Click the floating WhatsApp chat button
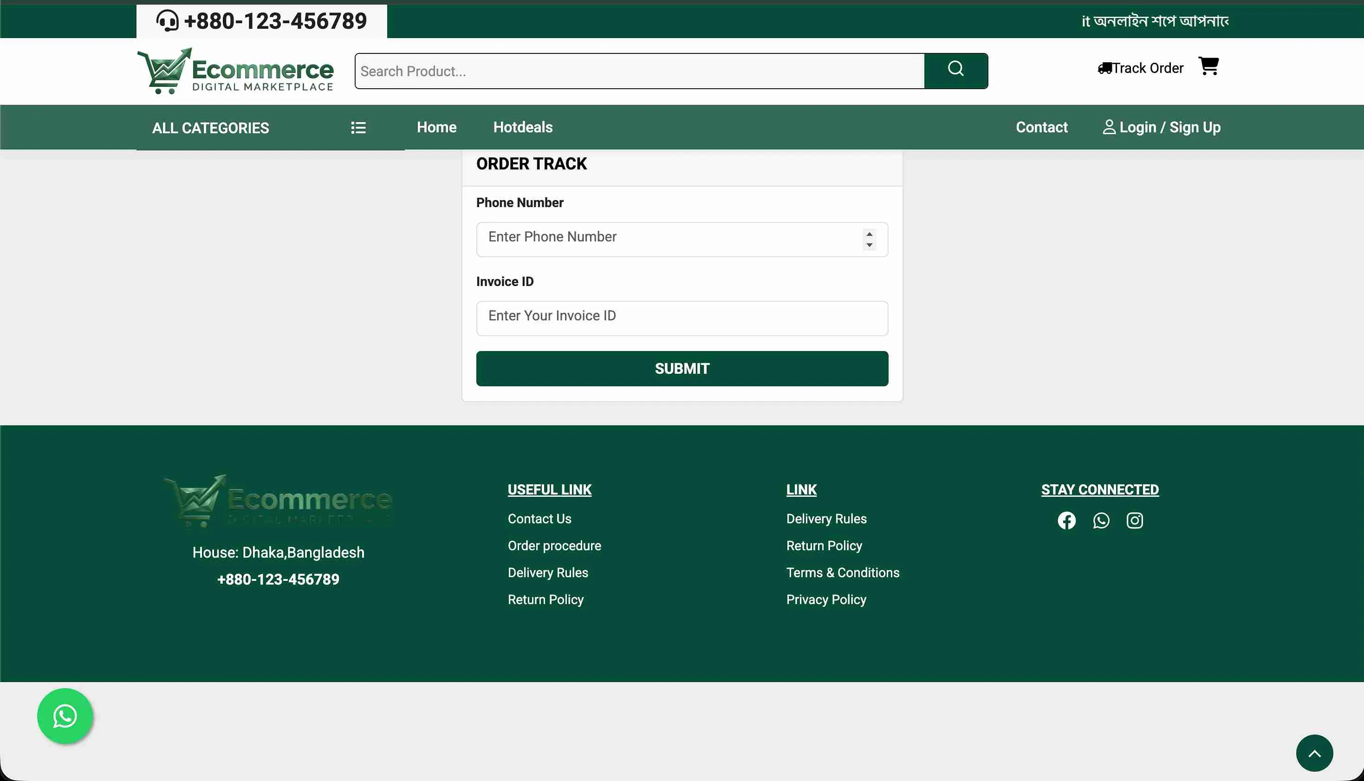This screenshot has width=1364, height=781. tap(65, 716)
